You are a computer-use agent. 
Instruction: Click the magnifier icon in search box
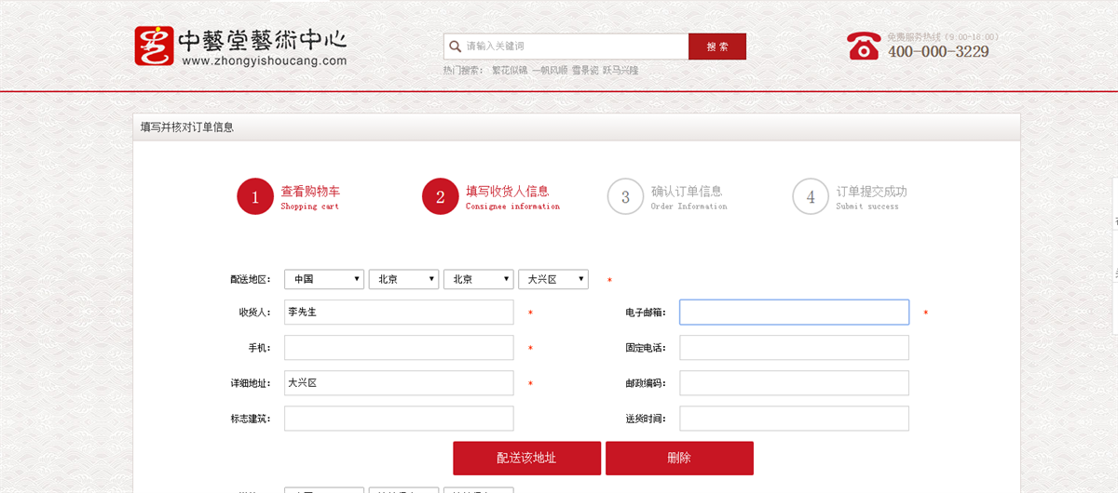pos(455,47)
